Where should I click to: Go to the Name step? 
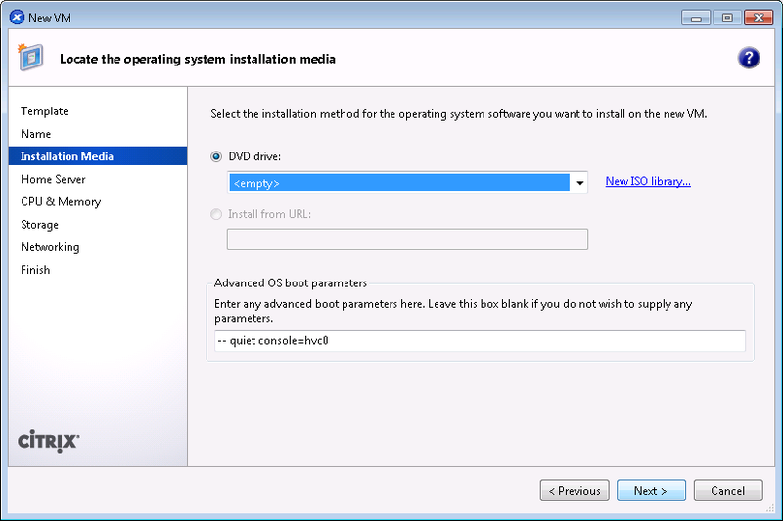(36, 134)
